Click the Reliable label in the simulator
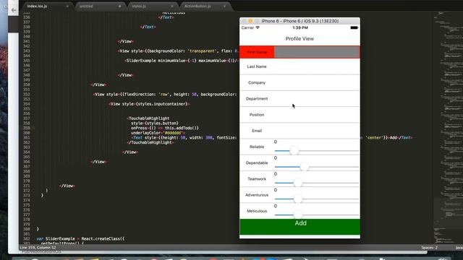Screen dimensions: 463x260 coord(257,147)
